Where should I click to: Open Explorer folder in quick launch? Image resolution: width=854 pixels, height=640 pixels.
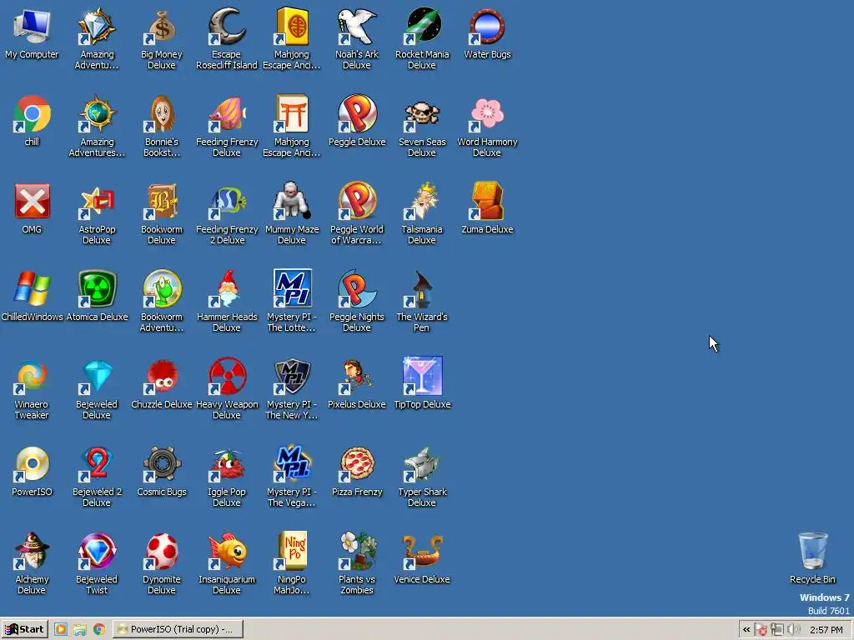coord(80,629)
